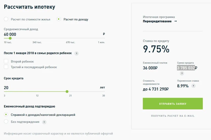Click the monthly income slider handle
The image size is (211, 140).
[x=10, y=38]
